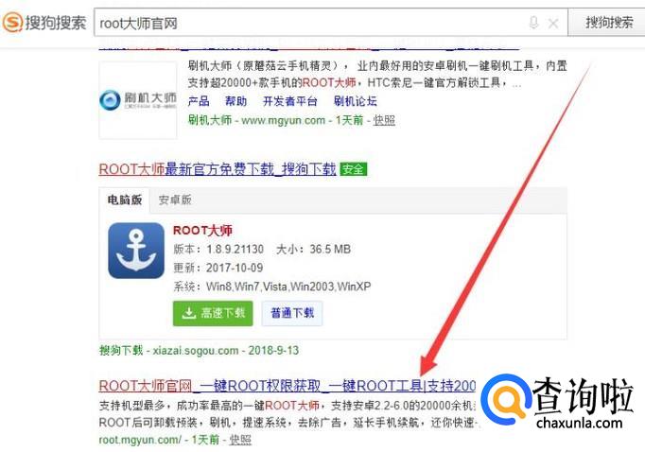Click the 搜狗搜索 search button
This screenshot has width=645, height=452.
[607, 22]
